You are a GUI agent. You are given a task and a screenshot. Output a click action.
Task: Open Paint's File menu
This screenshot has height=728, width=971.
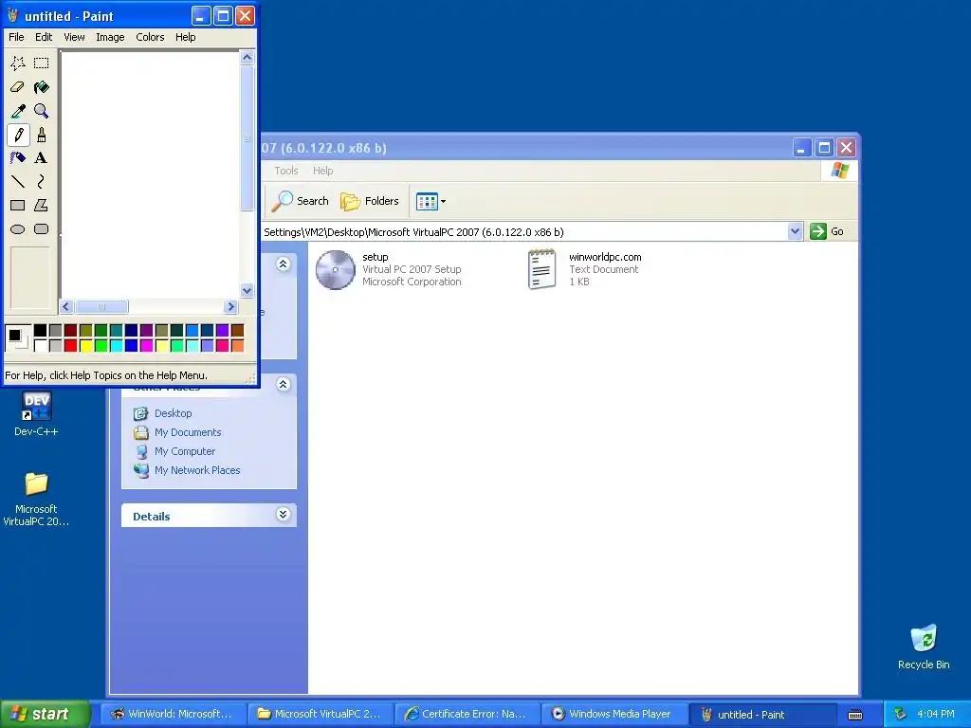16,37
